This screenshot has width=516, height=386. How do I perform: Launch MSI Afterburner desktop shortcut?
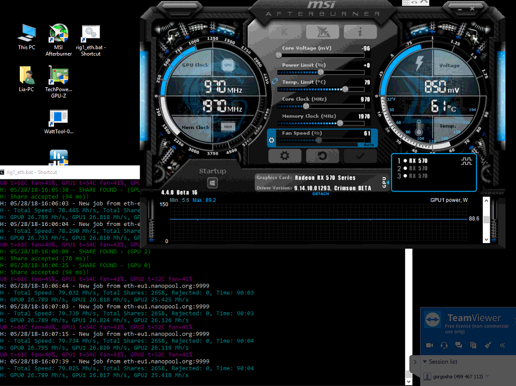[x=58, y=40]
